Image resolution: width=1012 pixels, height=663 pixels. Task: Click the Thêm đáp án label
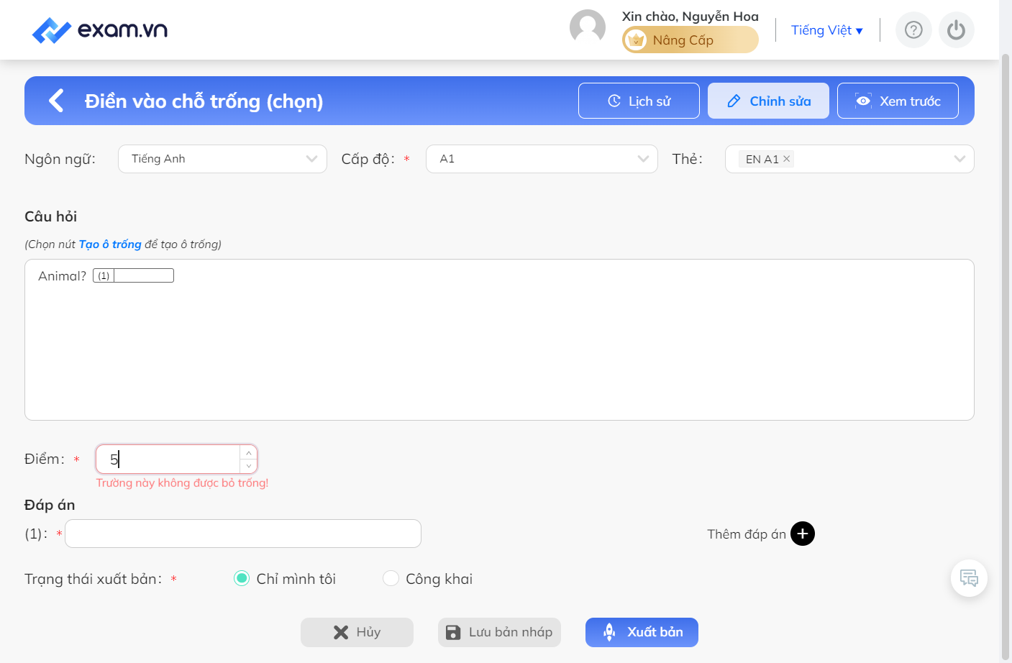pos(747,534)
